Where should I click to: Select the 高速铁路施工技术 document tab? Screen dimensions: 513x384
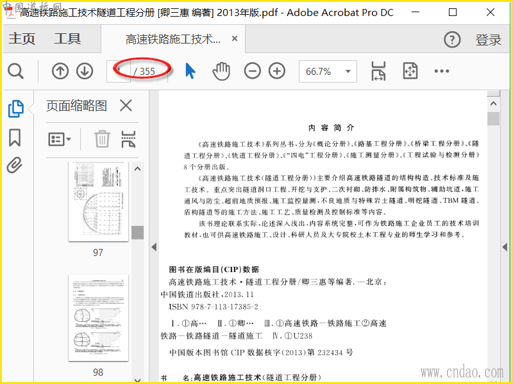pyautogui.click(x=172, y=39)
